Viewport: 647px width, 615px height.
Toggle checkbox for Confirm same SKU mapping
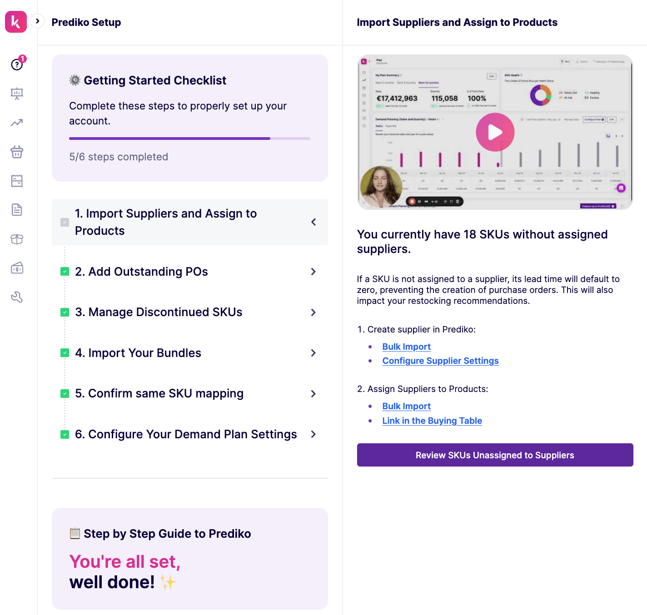pyautogui.click(x=65, y=394)
